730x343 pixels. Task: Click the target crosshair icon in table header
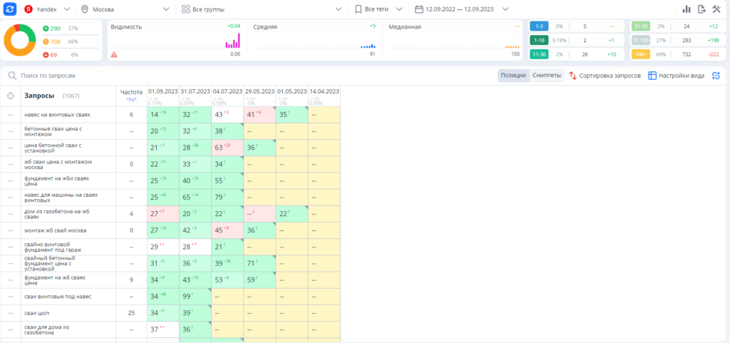[10, 96]
